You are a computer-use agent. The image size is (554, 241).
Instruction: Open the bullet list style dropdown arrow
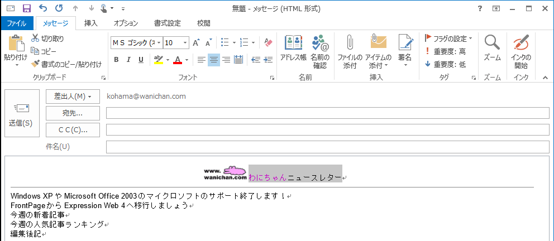(234, 43)
